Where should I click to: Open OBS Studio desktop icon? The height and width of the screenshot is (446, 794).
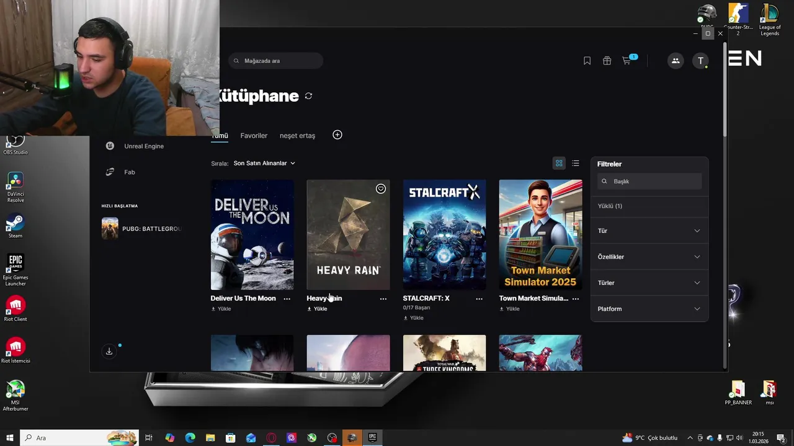(16, 145)
